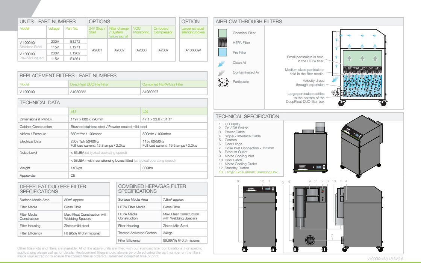Click the 140kgs weight value

[x=76, y=168]
